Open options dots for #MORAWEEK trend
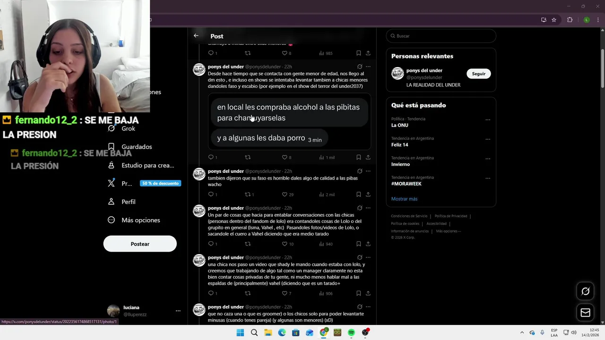Screen dimensions: 605x340 tap(488, 178)
